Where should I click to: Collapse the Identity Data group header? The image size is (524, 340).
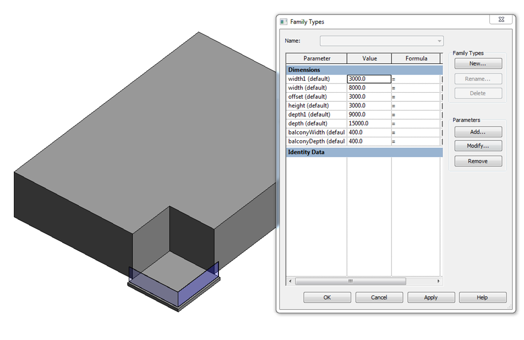point(364,152)
